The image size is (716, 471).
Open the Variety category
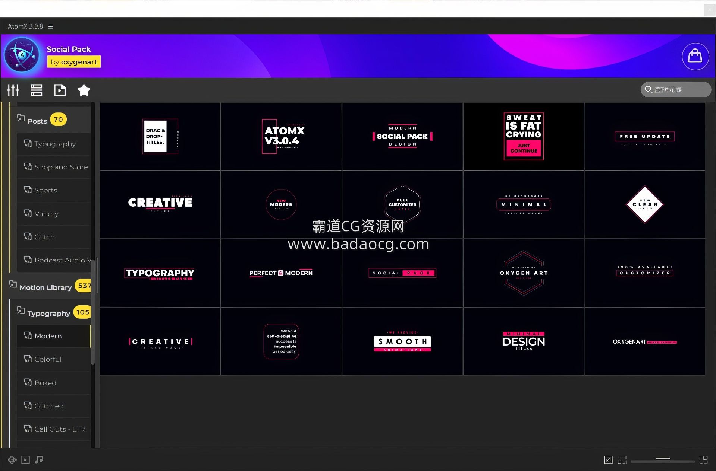54,214
